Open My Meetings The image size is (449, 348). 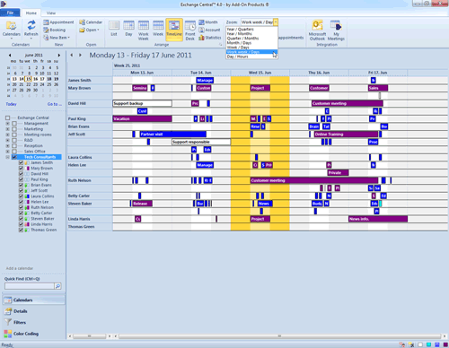336,30
